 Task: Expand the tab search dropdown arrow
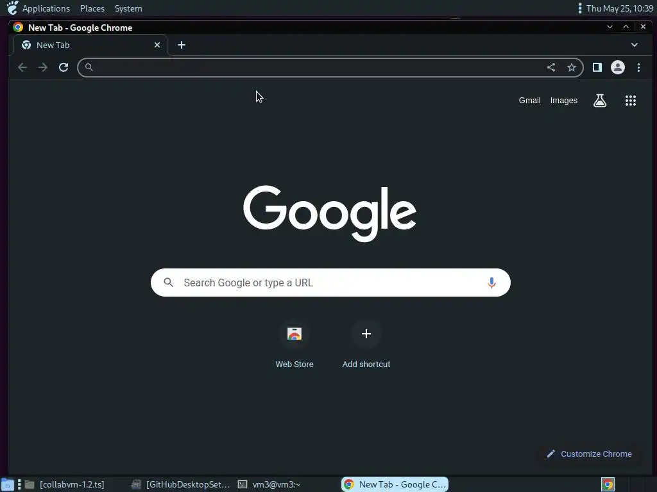[635, 45]
